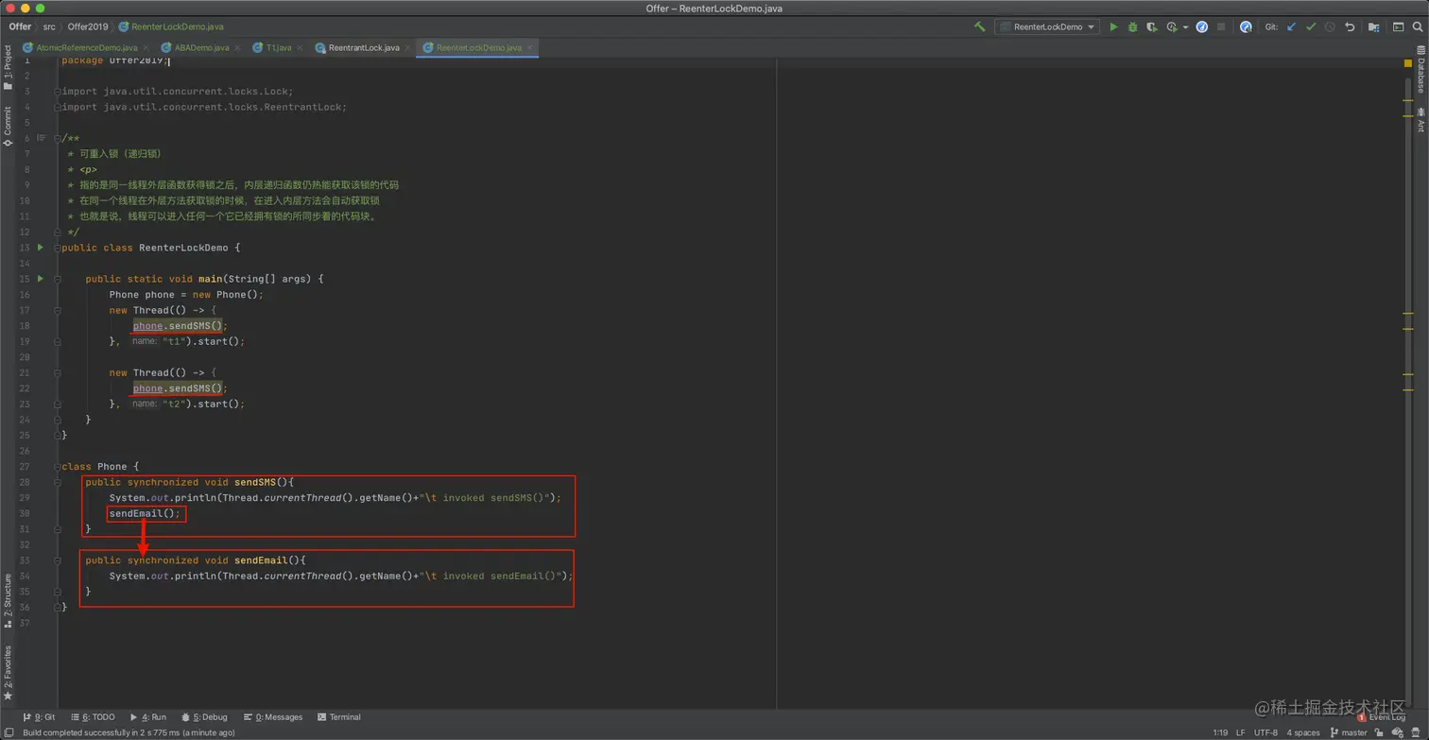Collapse the Javadoc comment fold at line 6

(58, 138)
